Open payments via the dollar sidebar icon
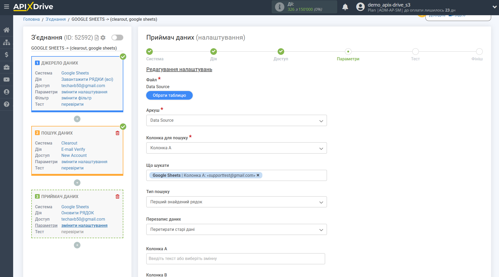 (x=7, y=55)
